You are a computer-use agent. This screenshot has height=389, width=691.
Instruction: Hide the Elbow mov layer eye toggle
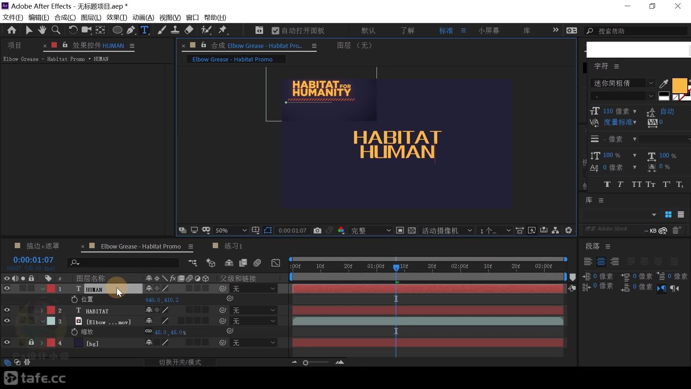pos(7,321)
